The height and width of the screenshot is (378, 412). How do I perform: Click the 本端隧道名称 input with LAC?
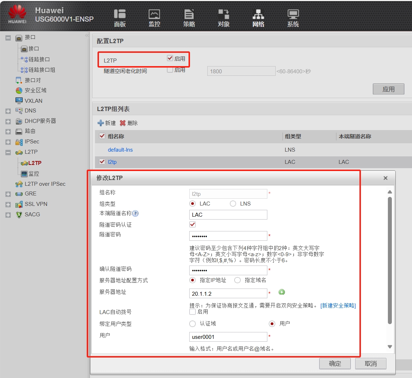pyautogui.click(x=228, y=215)
